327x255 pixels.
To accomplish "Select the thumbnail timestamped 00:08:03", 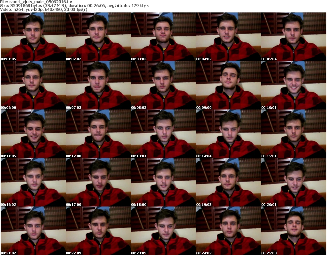I will tap(163, 85).
